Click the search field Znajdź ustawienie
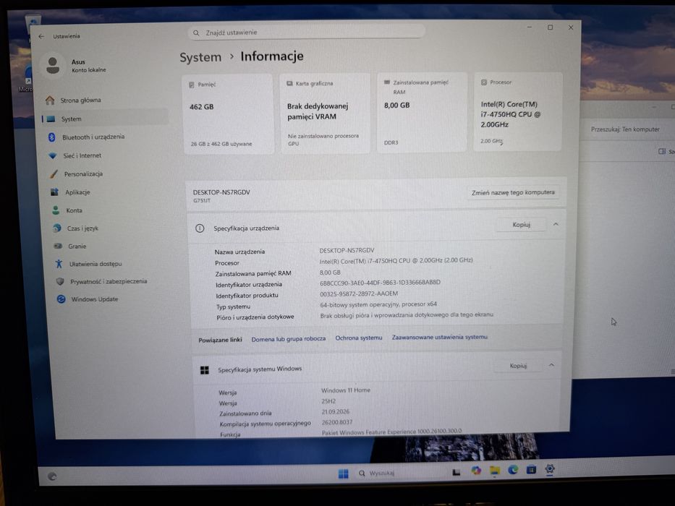Image resolution: width=675 pixels, height=506 pixels. click(x=307, y=33)
